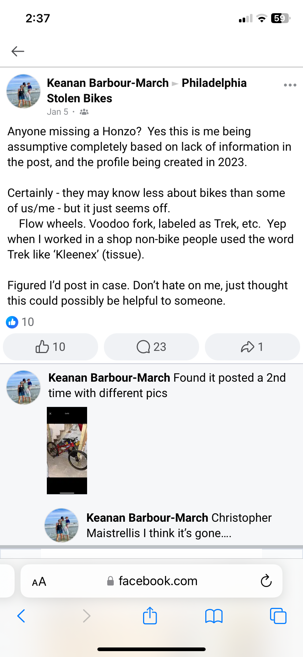Tap Keanan's profile picture on the post
This screenshot has width=303, height=657.
tap(23, 91)
